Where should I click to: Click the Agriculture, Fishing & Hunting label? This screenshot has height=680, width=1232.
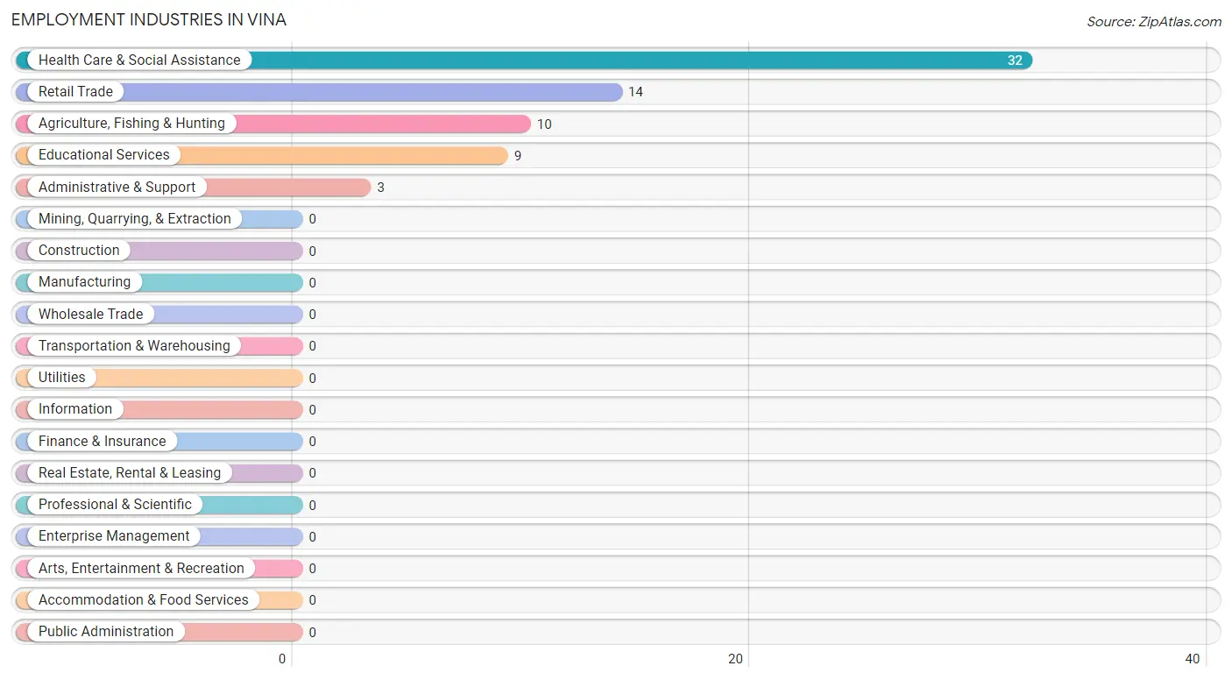pos(131,124)
